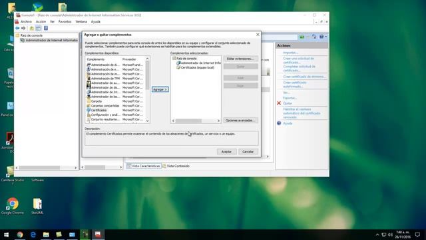Image resolution: width=426 pixels, height=240 pixels.
Task: Click right arrow of selected snap-ins horizontal scrollbar
Action: [x=218, y=121]
